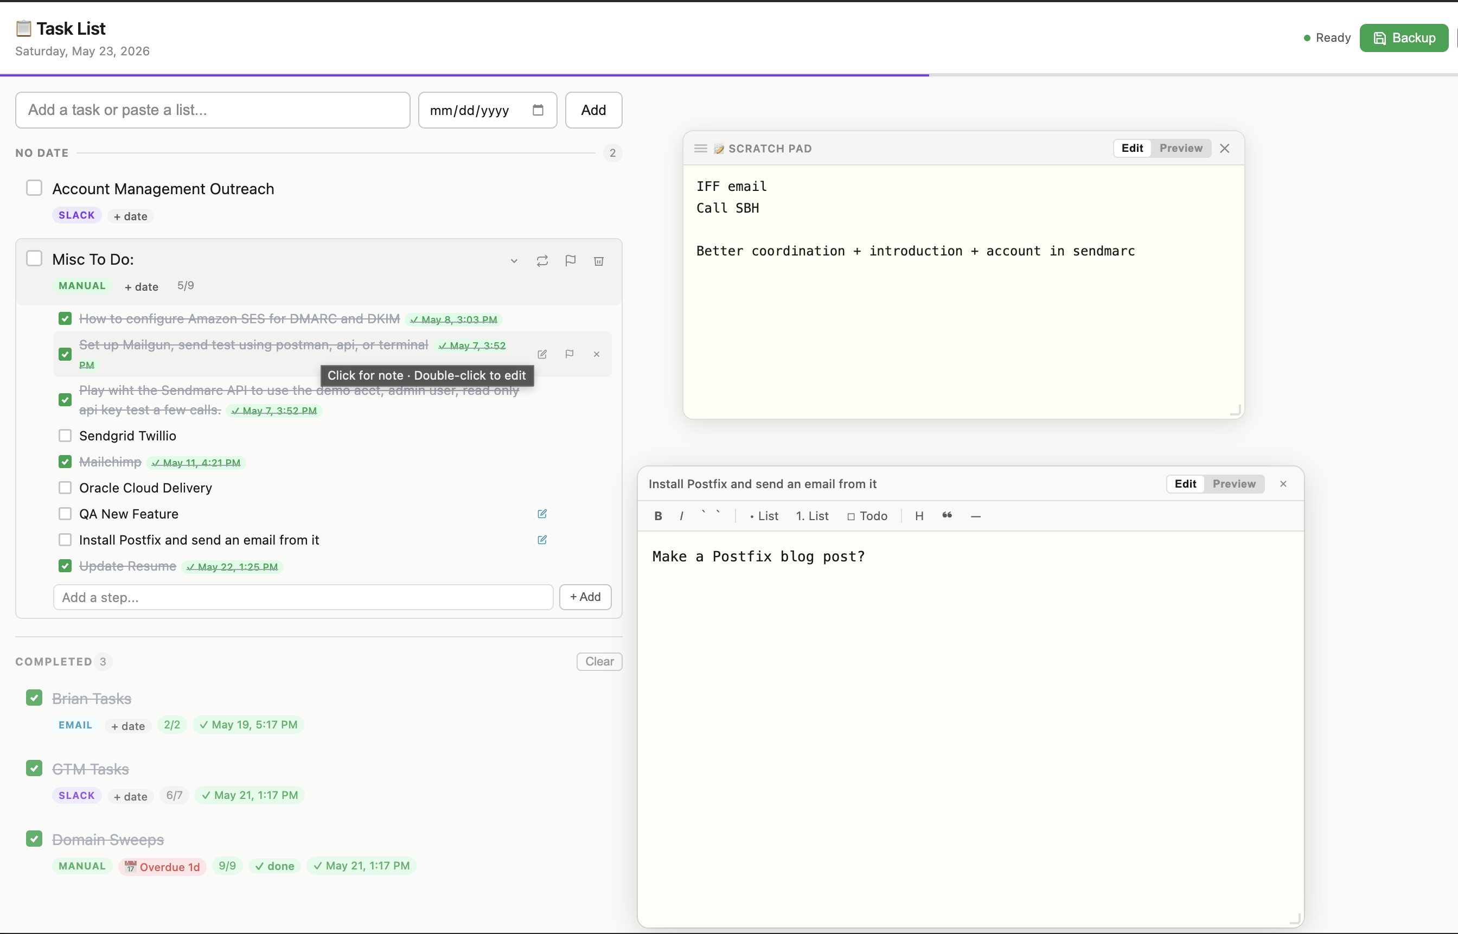The image size is (1458, 934).
Task: Insert a numbered 1. List
Action: [812, 516]
